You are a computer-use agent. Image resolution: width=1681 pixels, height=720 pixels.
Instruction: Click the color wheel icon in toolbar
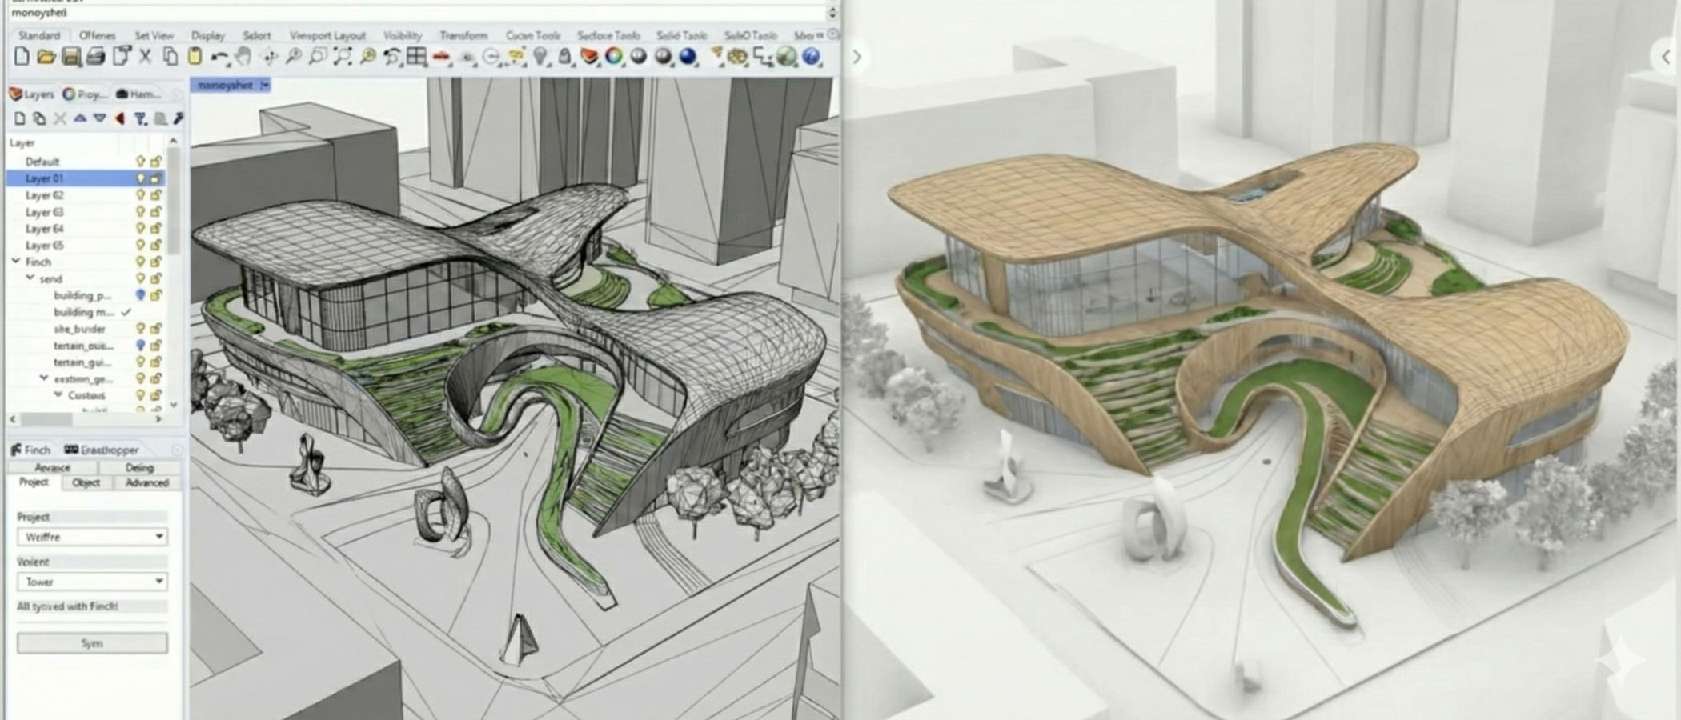click(x=614, y=57)
